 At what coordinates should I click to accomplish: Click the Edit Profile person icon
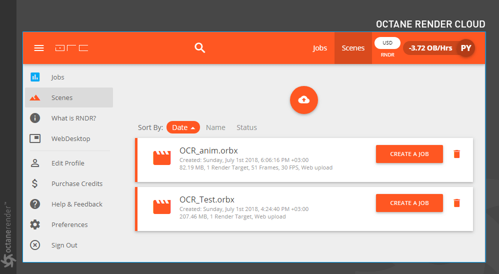click(35, 163)
